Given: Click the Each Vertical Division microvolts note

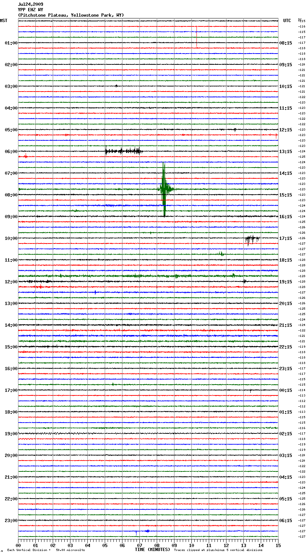Looking at the screenshot, I should (46, 550).
